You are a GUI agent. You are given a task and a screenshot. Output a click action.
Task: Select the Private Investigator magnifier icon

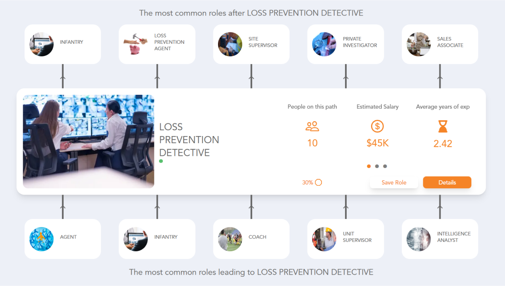point(324,44)
